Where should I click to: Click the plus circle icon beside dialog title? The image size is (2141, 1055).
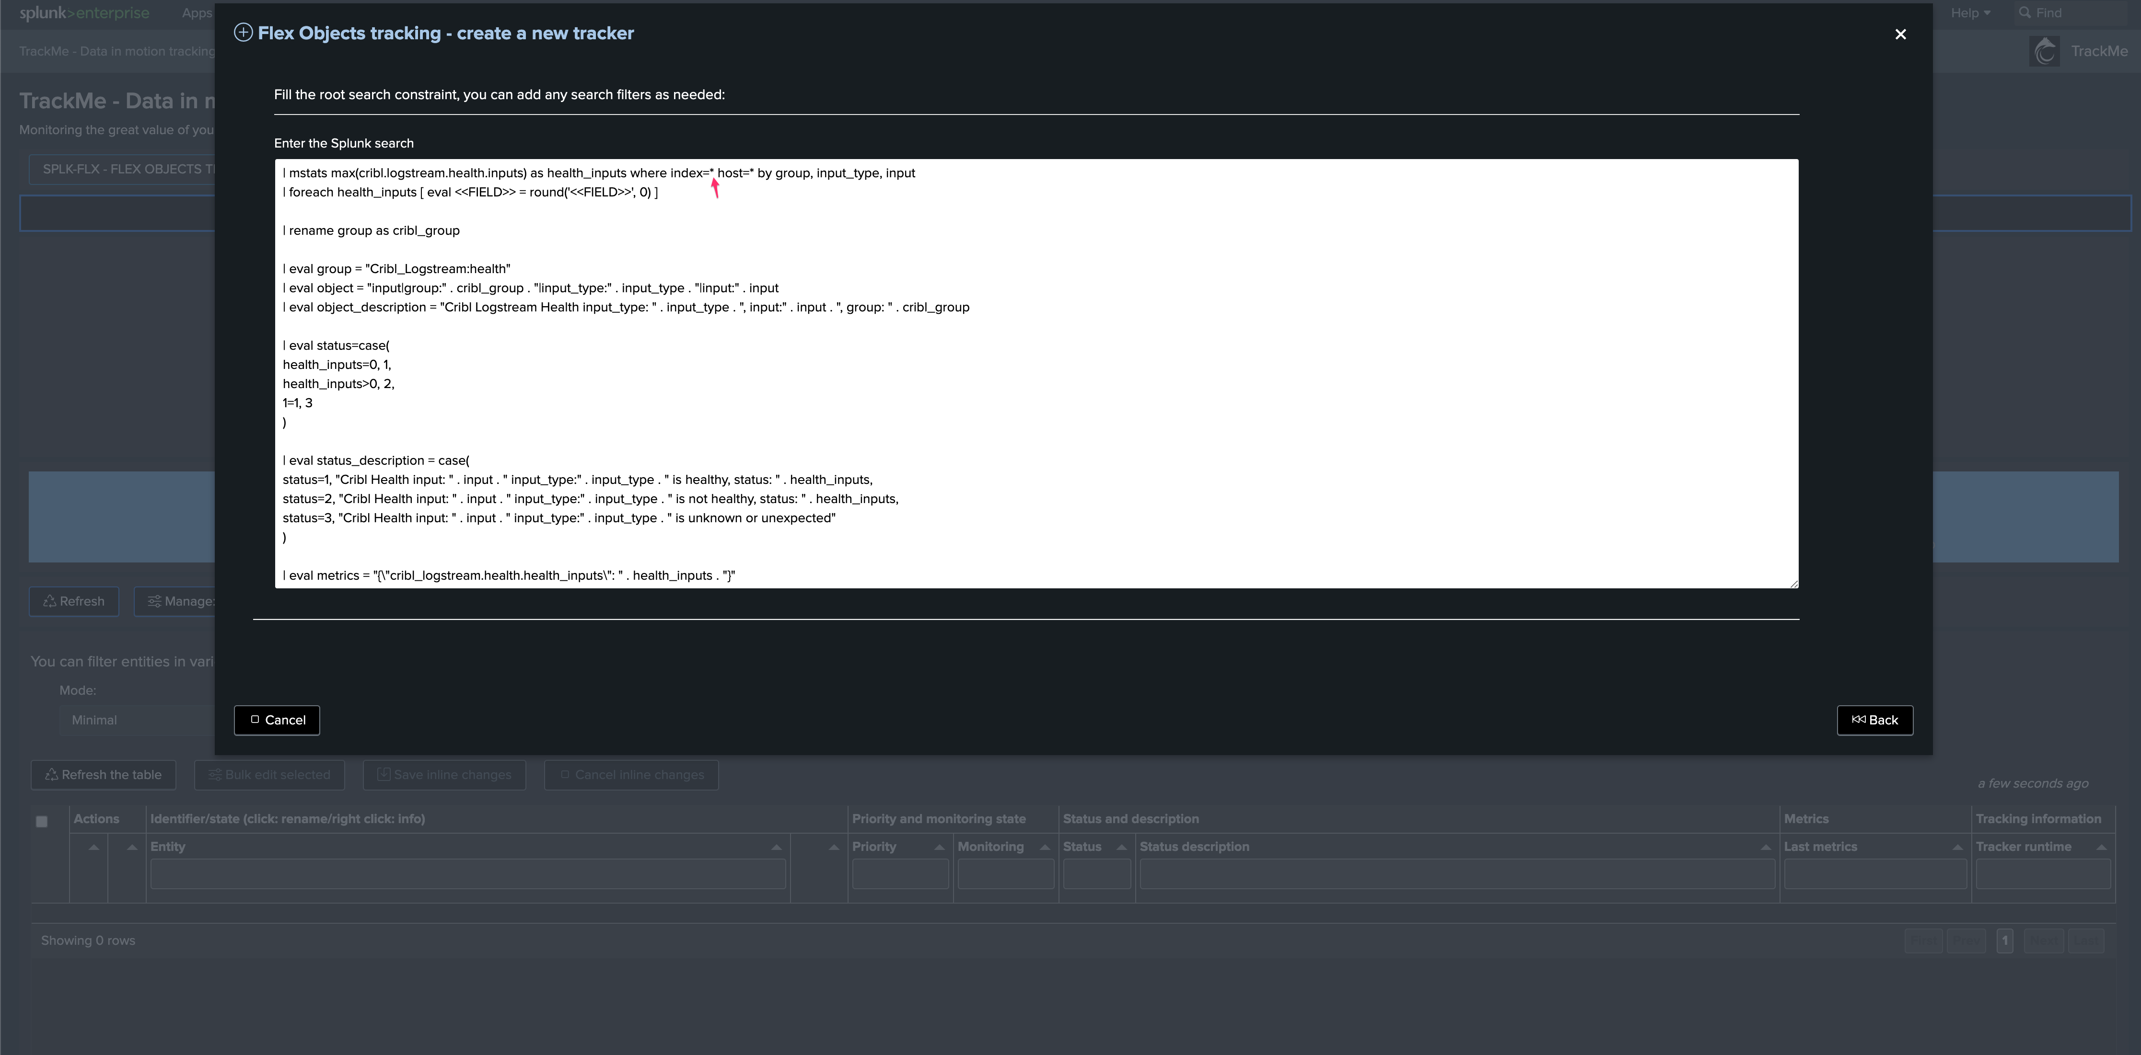click(243, 33)
